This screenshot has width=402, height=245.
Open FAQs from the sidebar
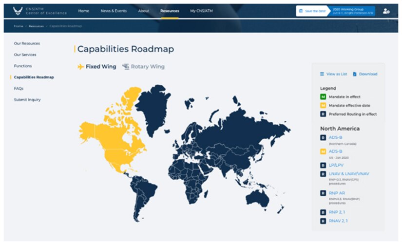tap(19, 89)
